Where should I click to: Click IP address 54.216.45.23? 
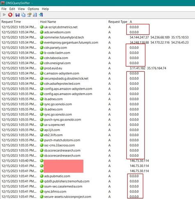(x=180, y=42)
